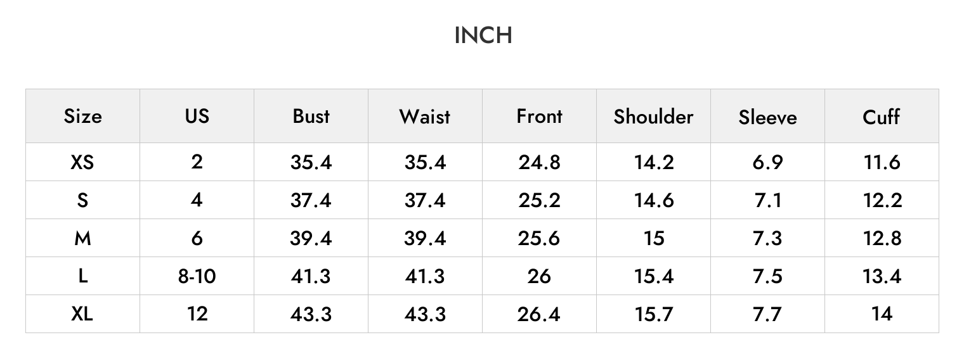Select the 13.4 cuff value for L
Viewport: 964px width, 342px height.
pyautogui.click(x=882, y=276)
